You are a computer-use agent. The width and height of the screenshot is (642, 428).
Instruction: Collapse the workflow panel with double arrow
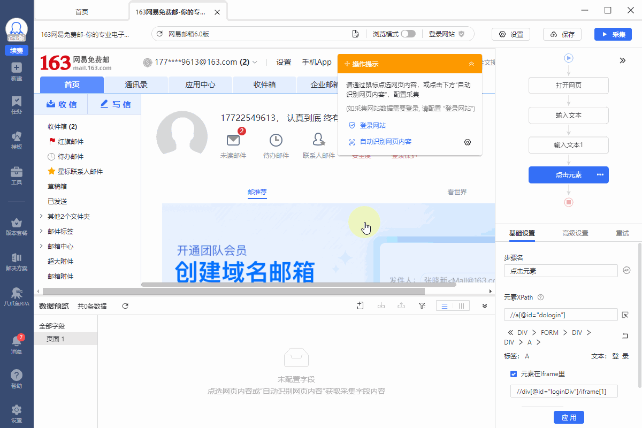[623, 60]
